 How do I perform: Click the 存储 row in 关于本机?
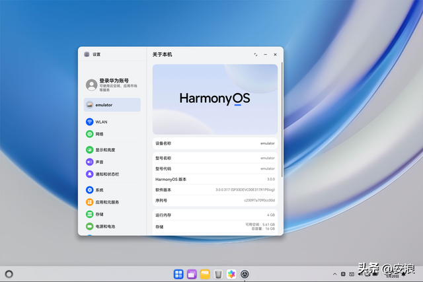[x=215, y=227]
